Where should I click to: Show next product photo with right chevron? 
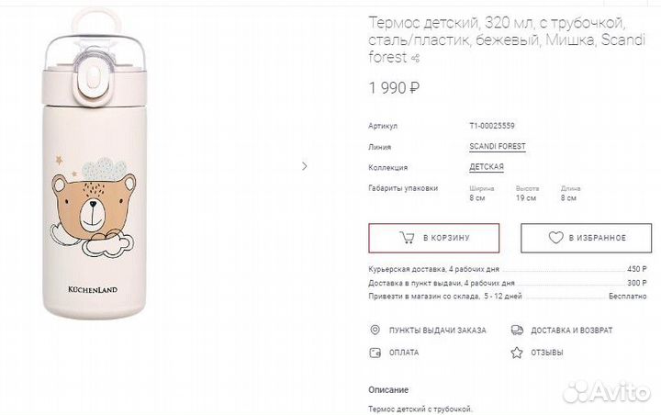click(305, 166)
